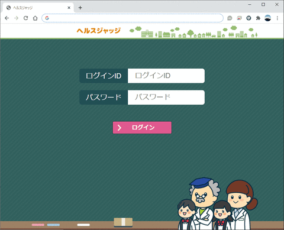Click into the ログインID input field
This screenshot has width=284, height=230.
click(x=166, y=76)
